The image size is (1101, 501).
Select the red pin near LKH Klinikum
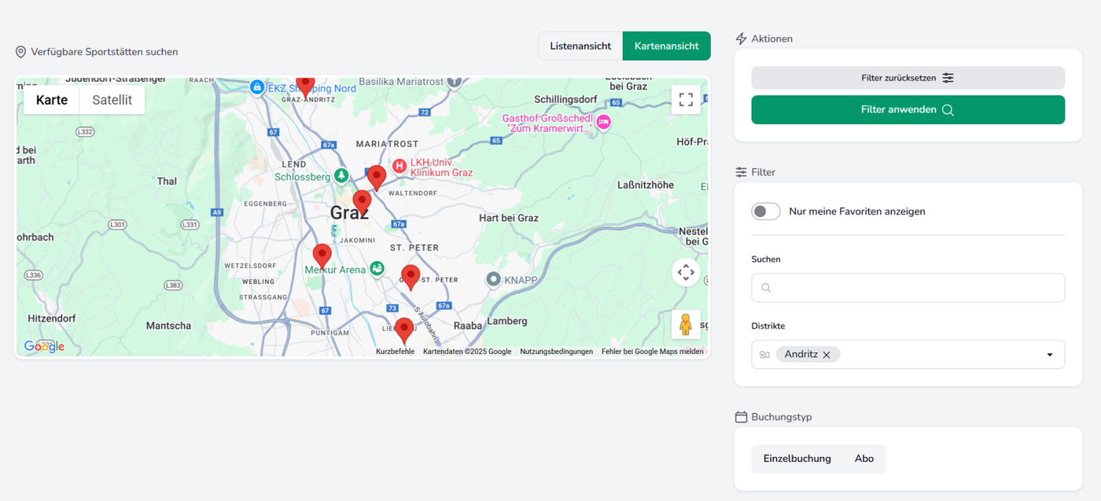click(377, 178)
